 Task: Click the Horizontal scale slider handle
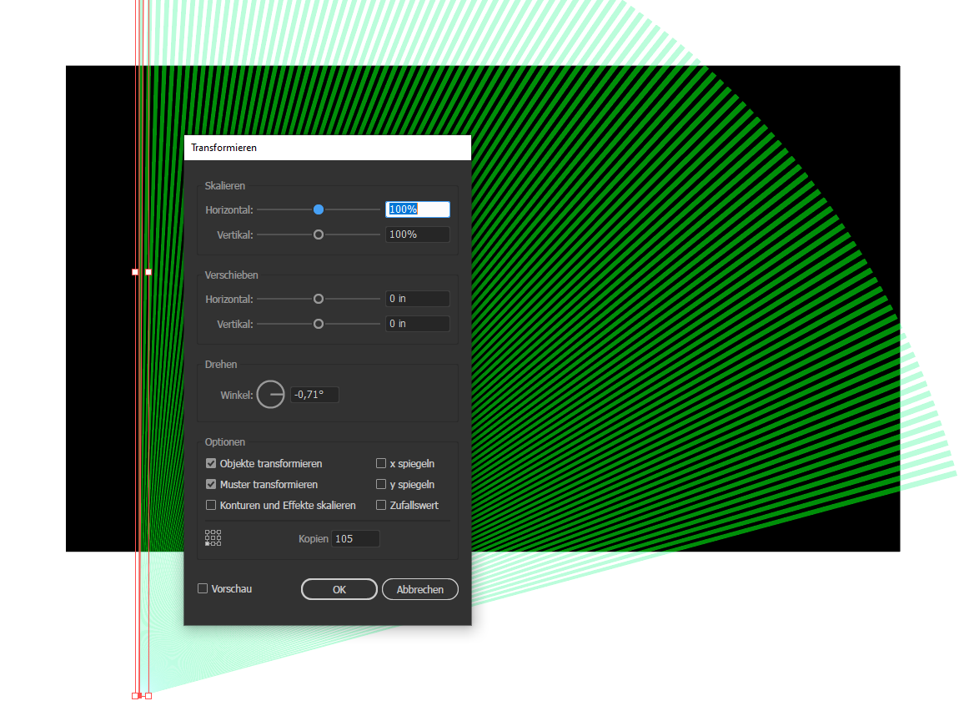pyautogui.click(x=318, y=209)
